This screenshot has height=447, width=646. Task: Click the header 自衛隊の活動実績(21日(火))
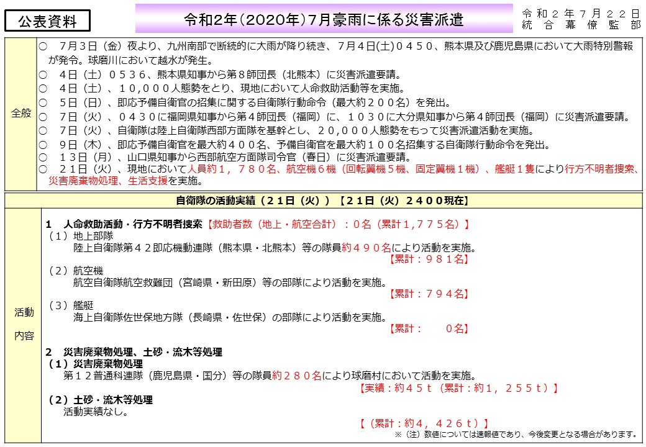tap(322, 201)
